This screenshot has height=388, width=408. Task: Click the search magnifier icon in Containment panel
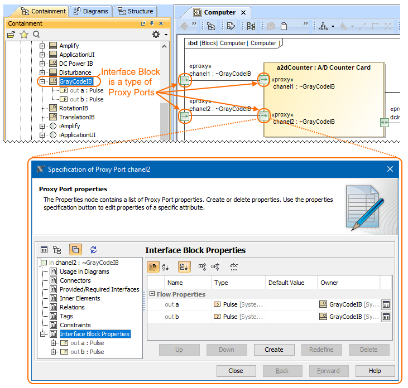36,35
